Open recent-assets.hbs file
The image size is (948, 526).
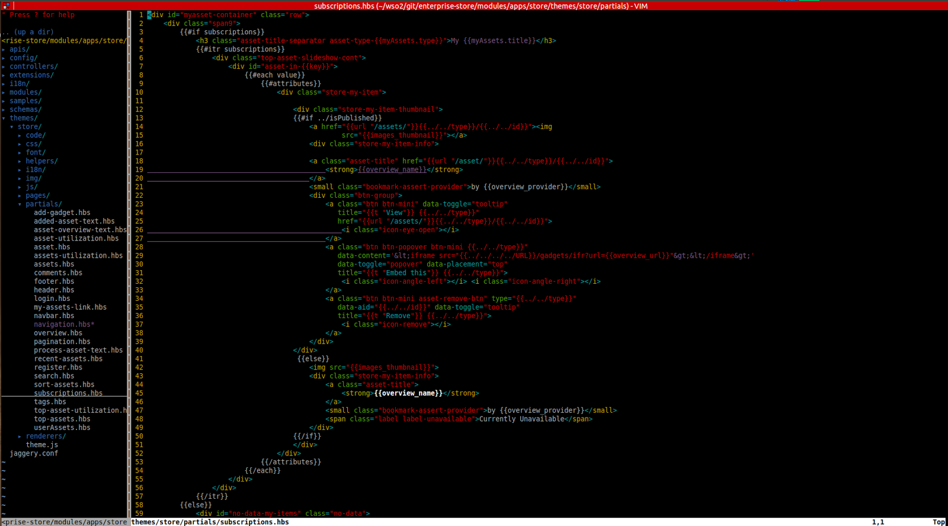[68, 358]
